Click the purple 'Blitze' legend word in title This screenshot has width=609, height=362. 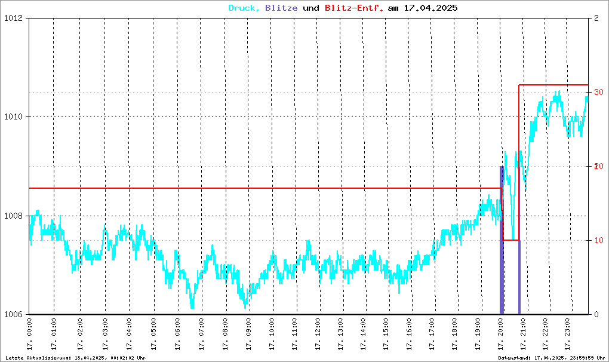(x=281, y=8)
